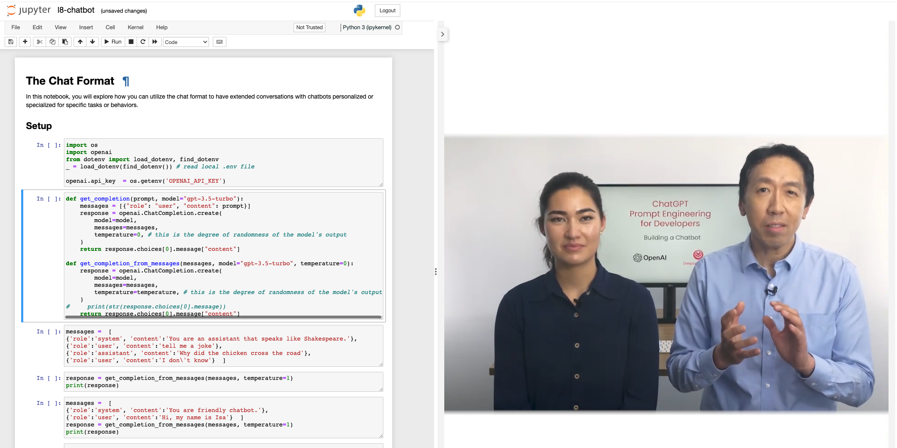897x448 pixels.
Task: Open the File menu
Action: click(16, 27)
